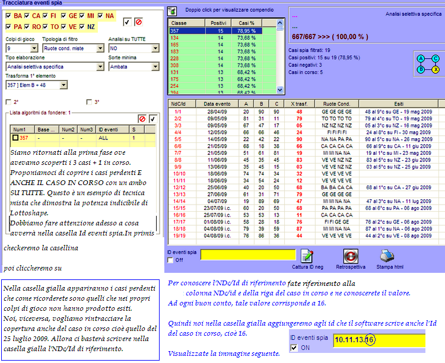Toggle the GE wheel checkbox

coord(63,15)
